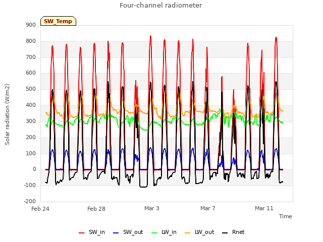Click the -200 y-axis tick label

coord(30,201)
